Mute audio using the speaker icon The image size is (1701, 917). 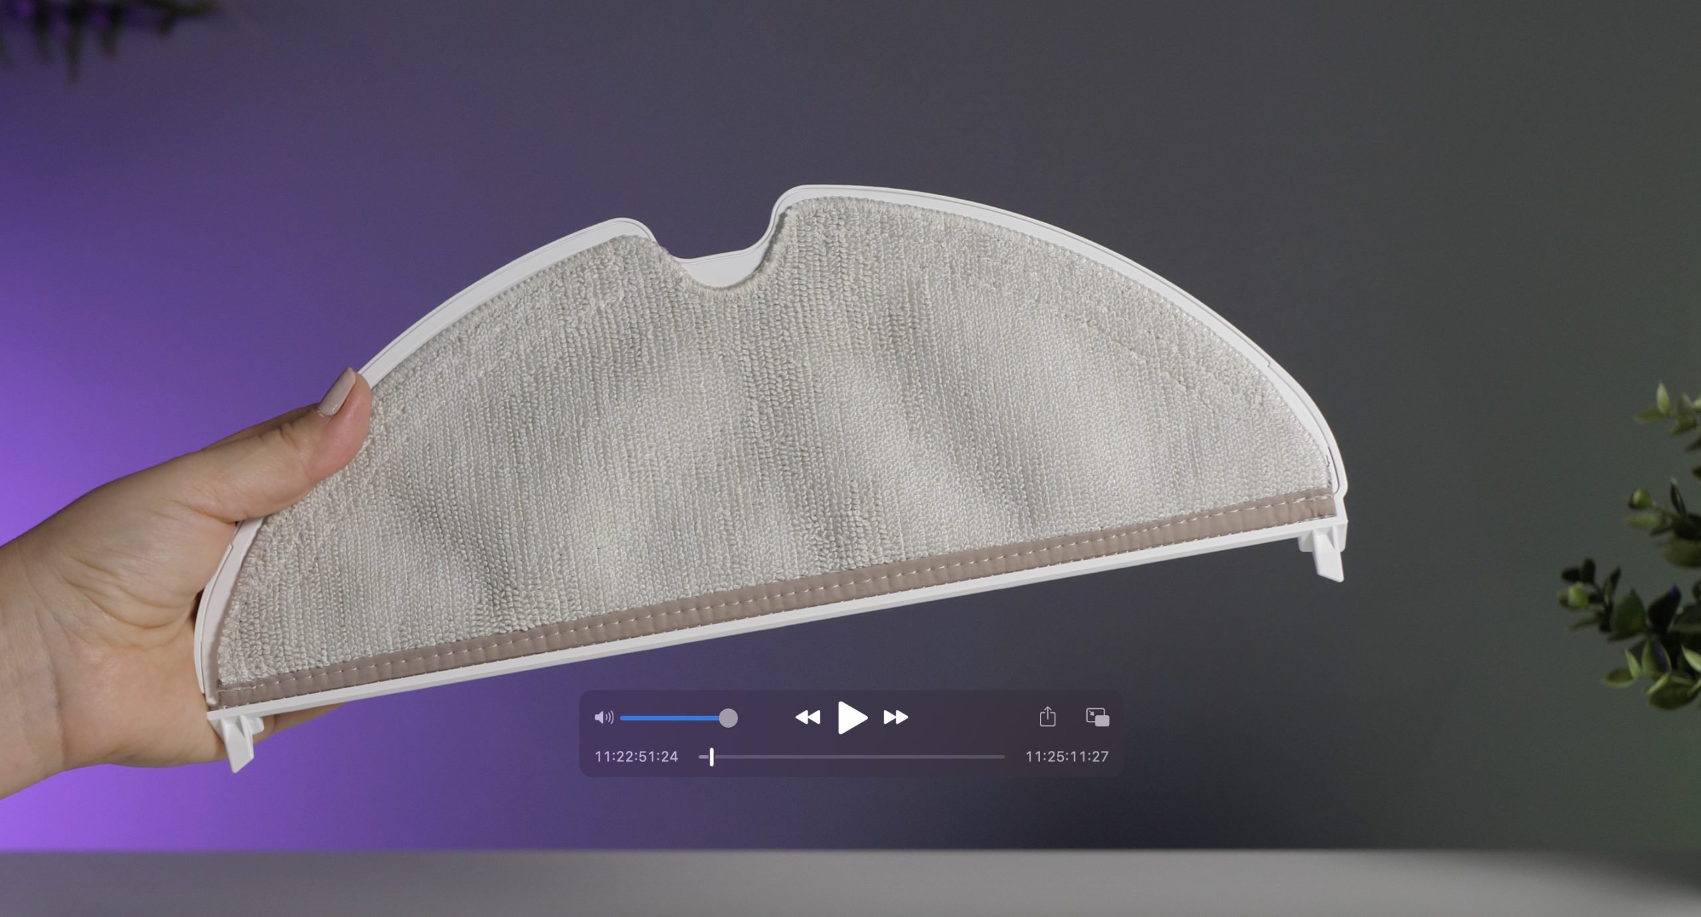[x=603, y=717]
